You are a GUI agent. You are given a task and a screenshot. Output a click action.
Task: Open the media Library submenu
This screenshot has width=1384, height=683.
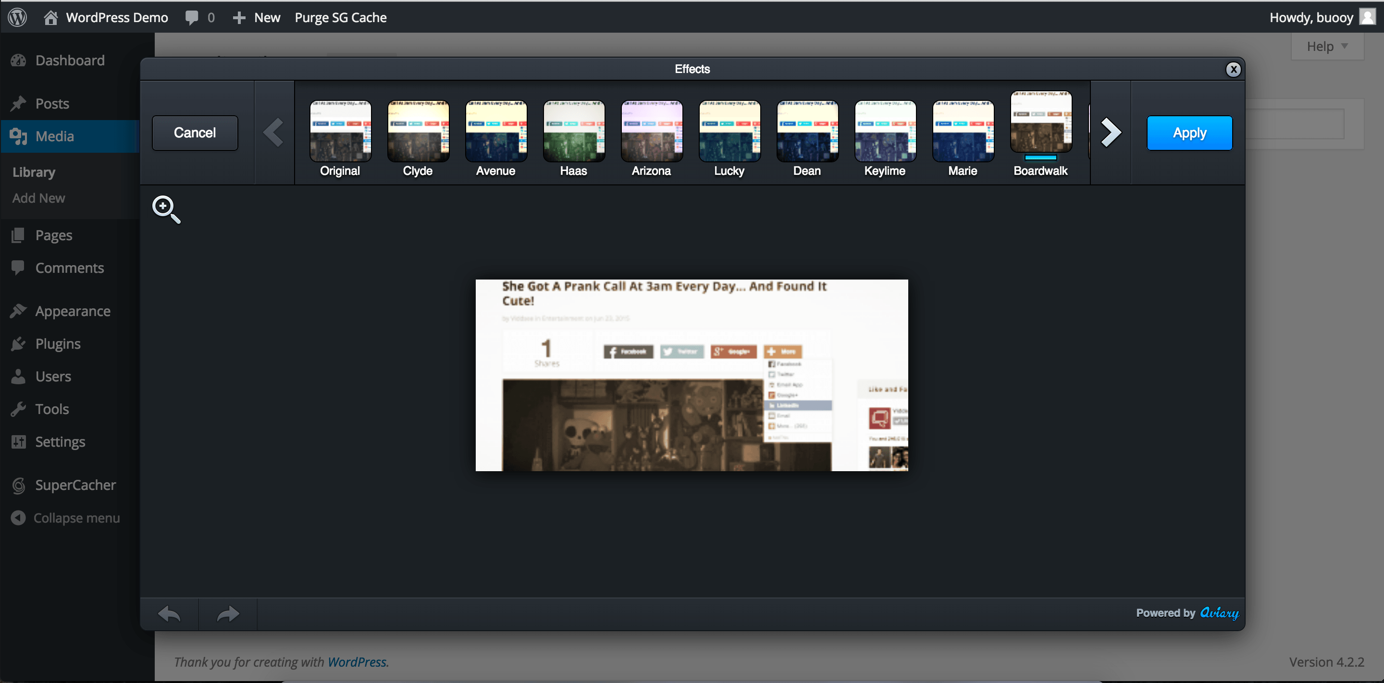point(34,172)
